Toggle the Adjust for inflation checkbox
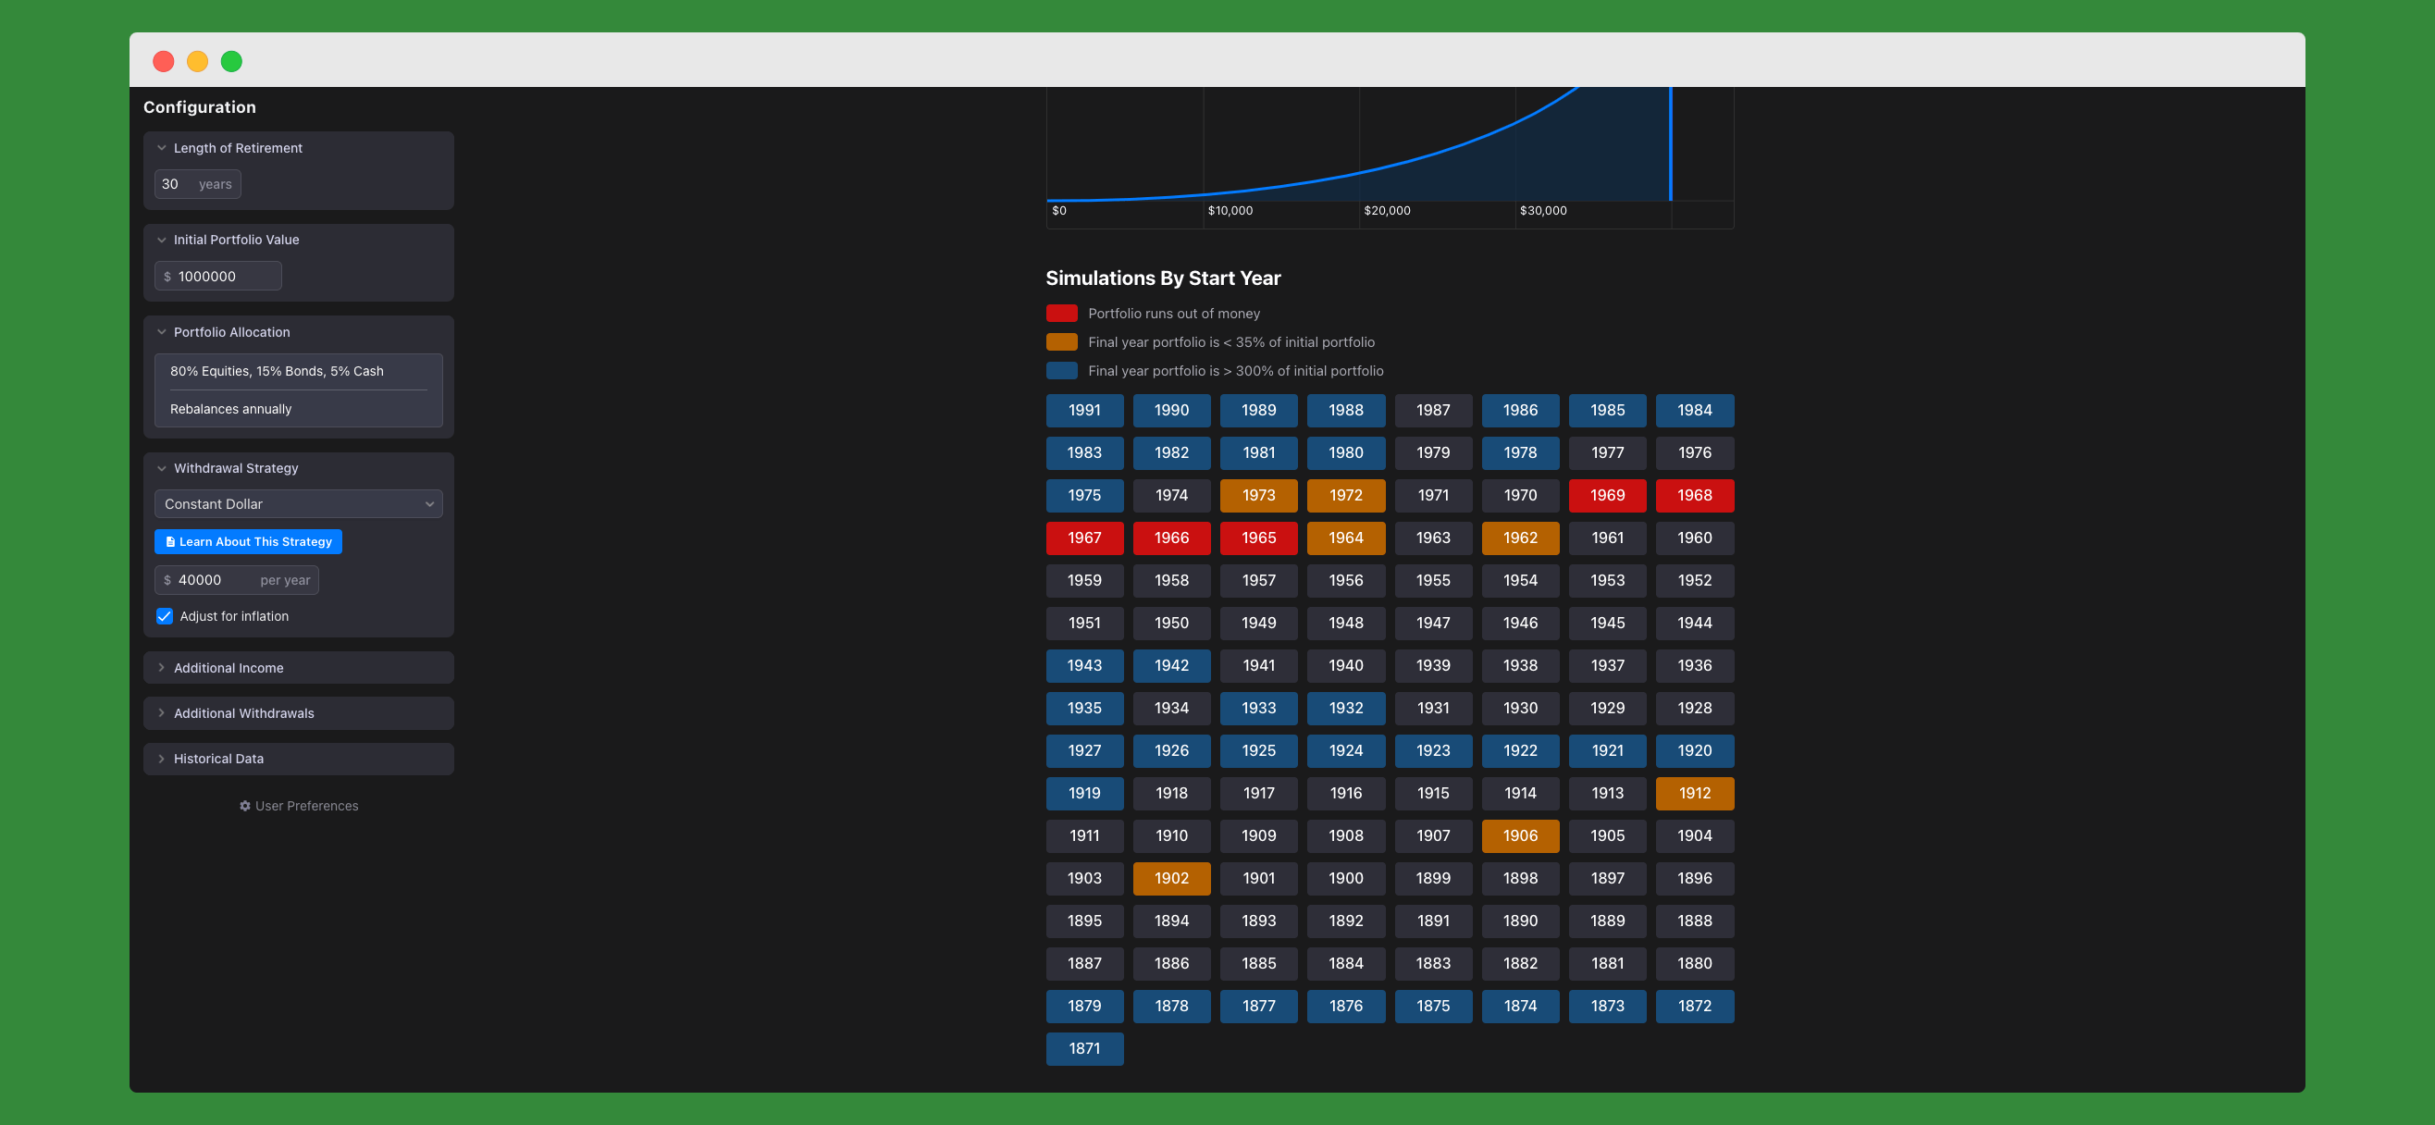 [165, 615]
